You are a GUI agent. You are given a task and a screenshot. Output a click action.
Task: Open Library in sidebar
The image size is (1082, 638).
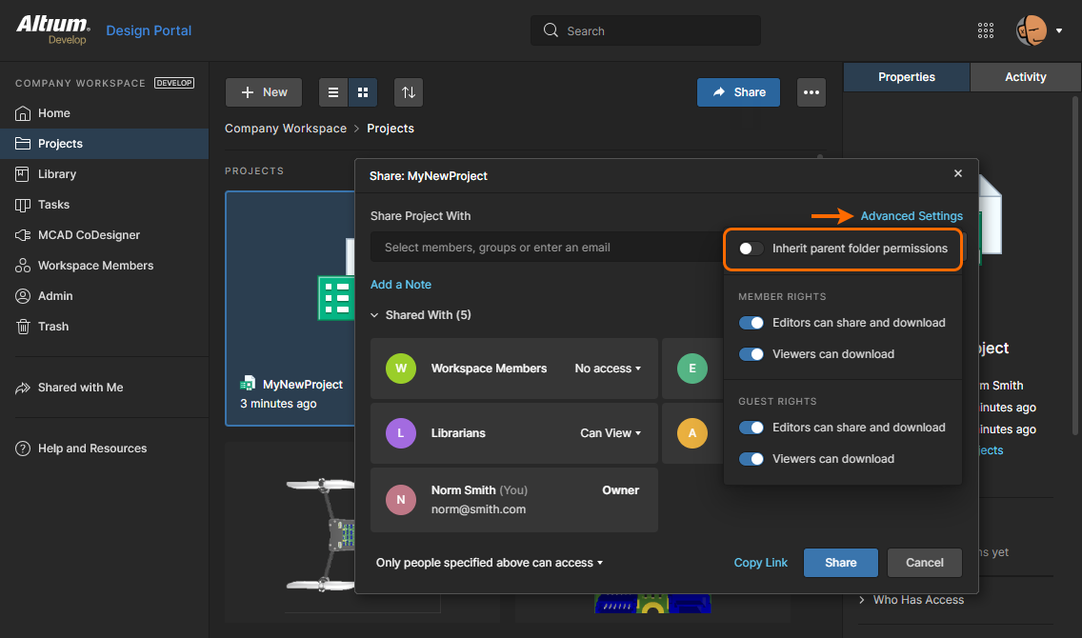click(x=104, y=174)
